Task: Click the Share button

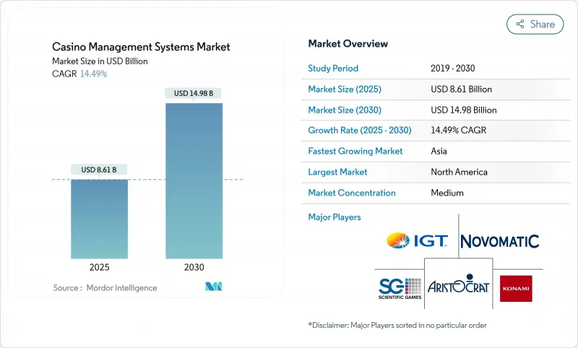Action: pos(535,25)
